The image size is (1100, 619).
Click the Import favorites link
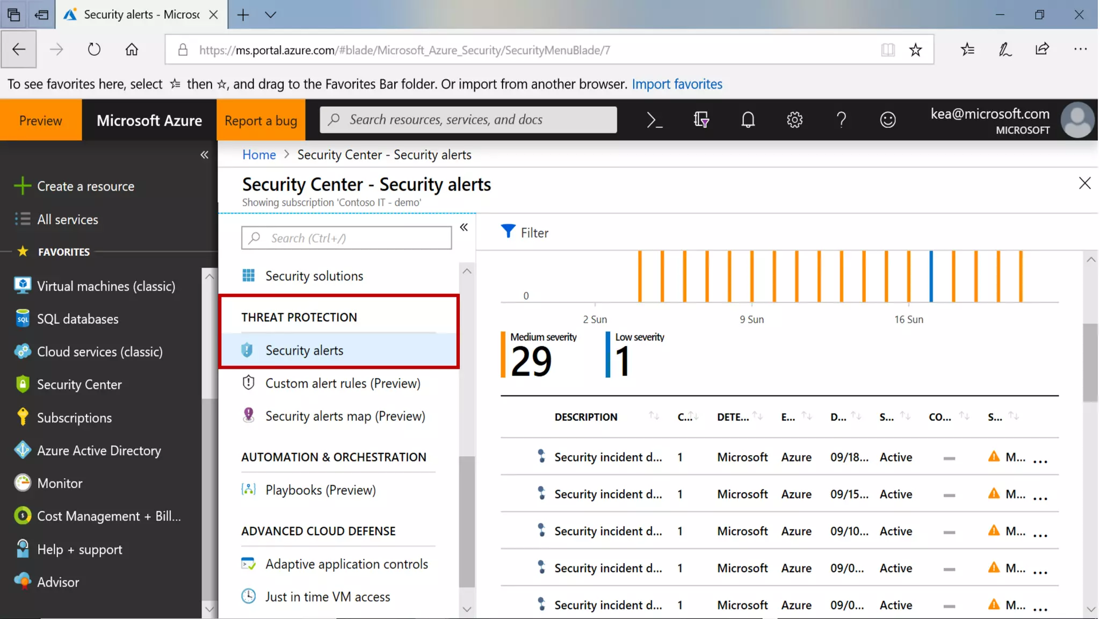point(677,84)
